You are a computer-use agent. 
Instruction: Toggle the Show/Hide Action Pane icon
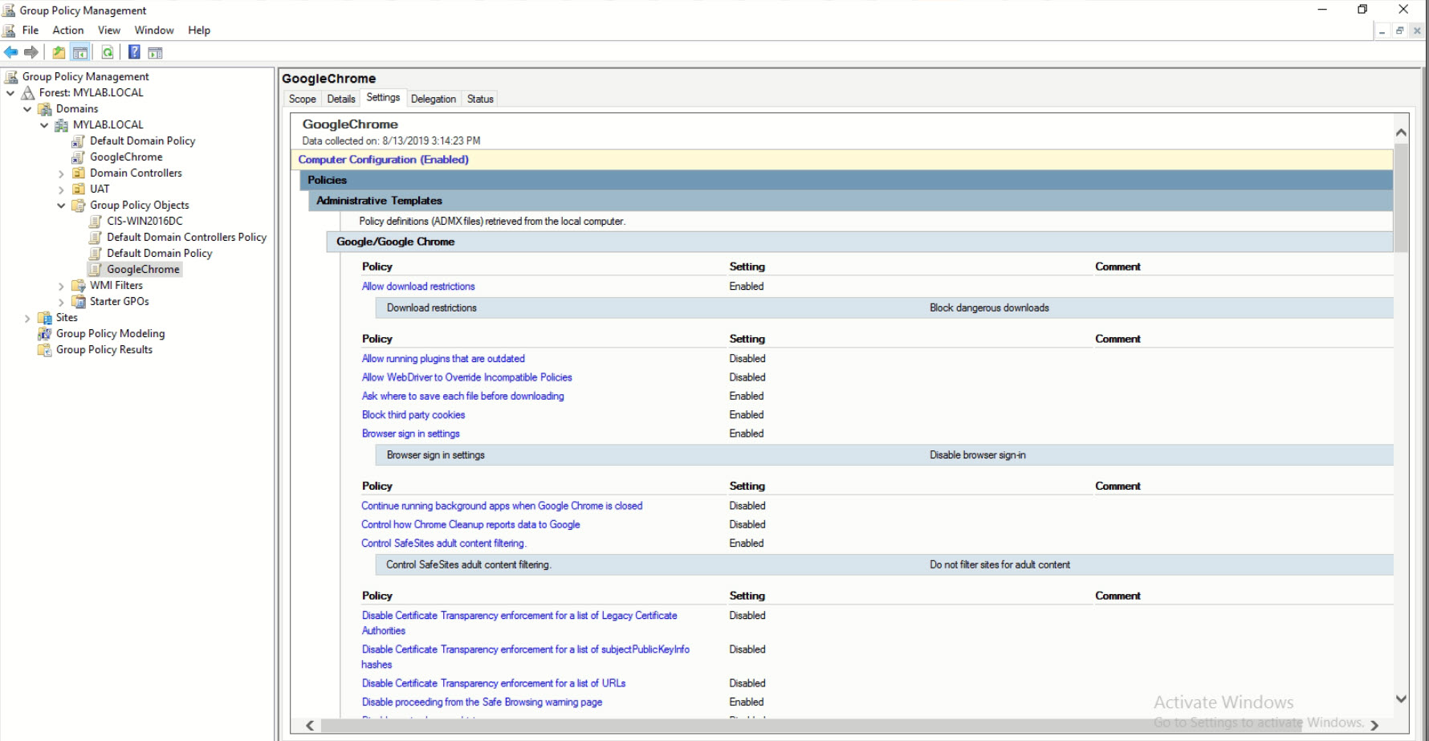[155, 52]
